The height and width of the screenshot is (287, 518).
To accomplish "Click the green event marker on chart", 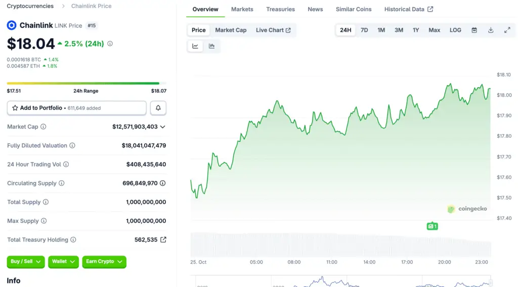I will pos(431,226).
